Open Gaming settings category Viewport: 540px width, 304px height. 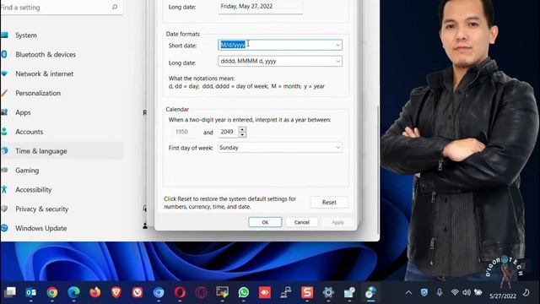(62, 171)
